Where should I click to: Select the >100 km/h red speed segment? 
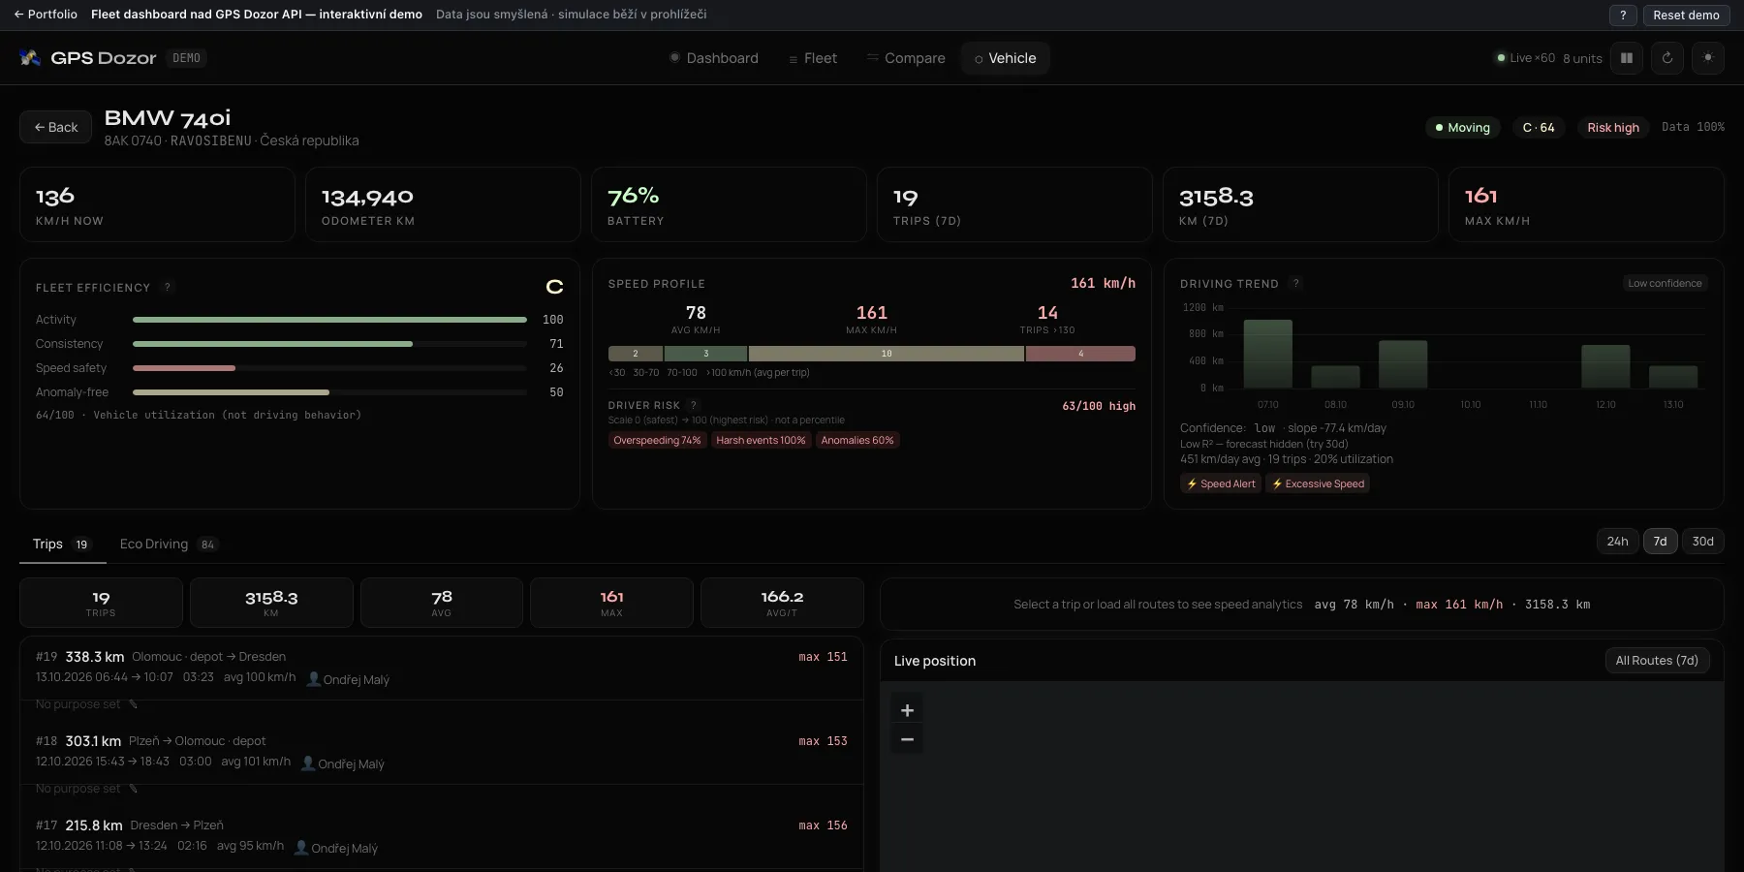point(1080,354)
